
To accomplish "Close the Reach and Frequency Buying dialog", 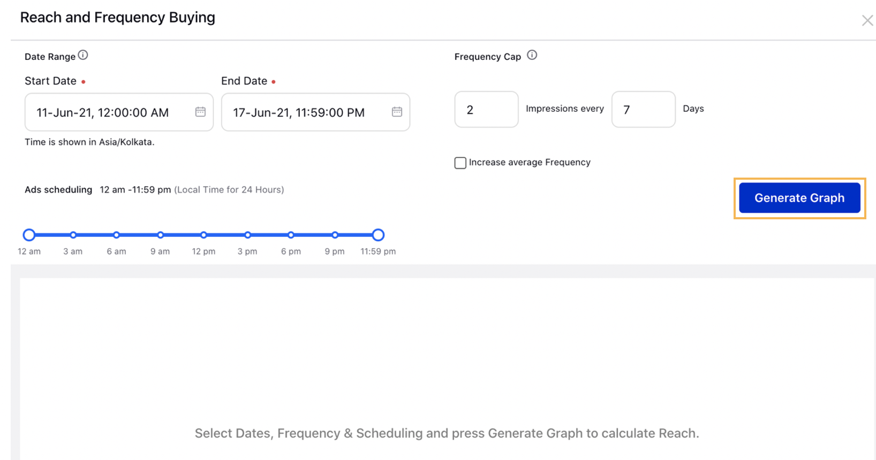I will [x=867, y=21].
